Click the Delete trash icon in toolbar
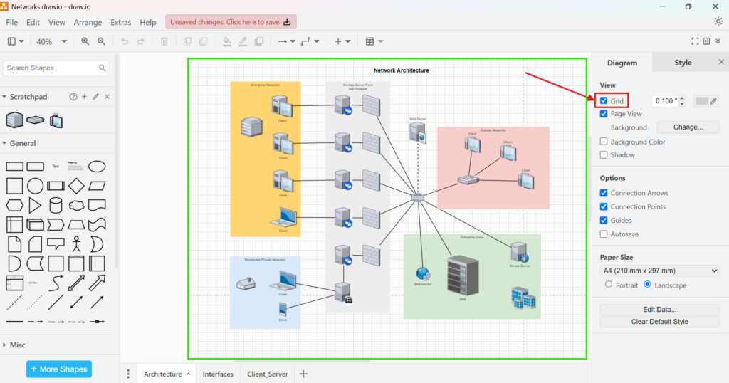This screenshot has width=729, height=383. (x=164, y=42)
